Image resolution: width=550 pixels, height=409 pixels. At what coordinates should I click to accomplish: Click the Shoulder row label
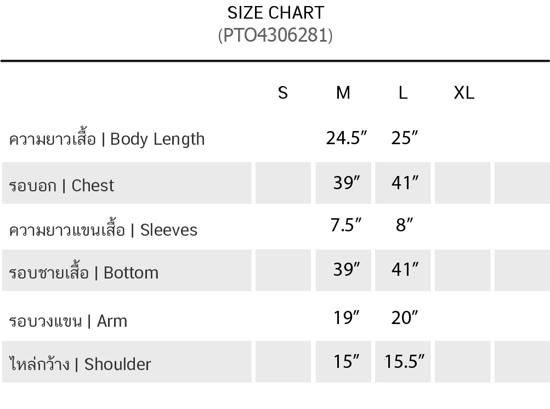(x=80, y=364)
